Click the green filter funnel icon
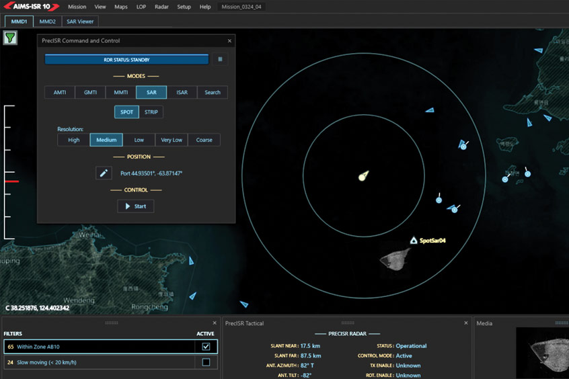Viewport: 569px width, 379px height. 10,38
